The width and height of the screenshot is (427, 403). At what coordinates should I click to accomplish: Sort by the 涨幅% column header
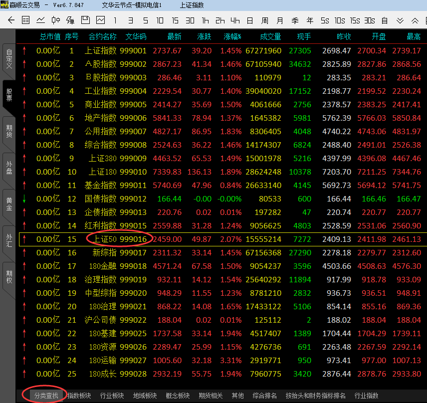tap(232, 36)
